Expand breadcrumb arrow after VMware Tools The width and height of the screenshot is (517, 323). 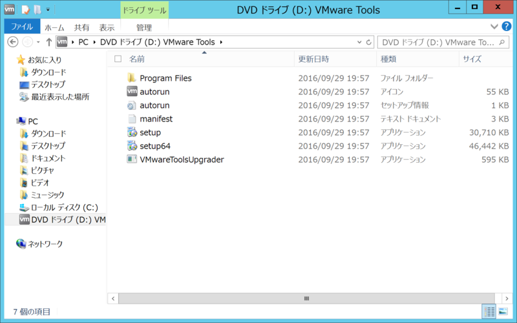[x=221, y=42]
